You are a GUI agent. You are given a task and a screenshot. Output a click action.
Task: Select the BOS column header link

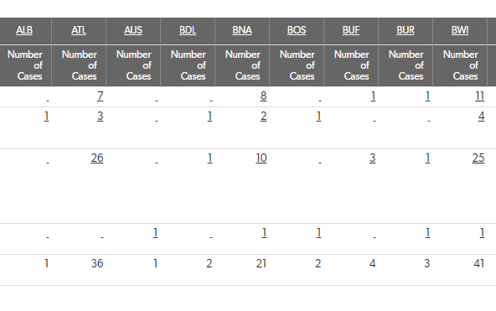click(297, 30)
